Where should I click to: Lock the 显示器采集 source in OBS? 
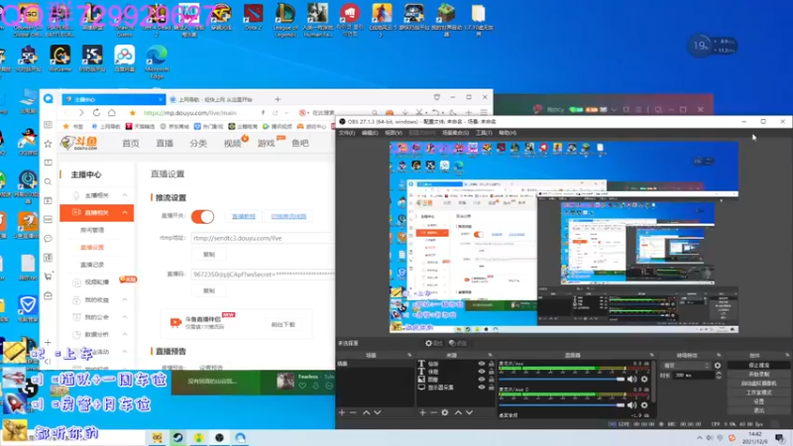pos(491,388)
